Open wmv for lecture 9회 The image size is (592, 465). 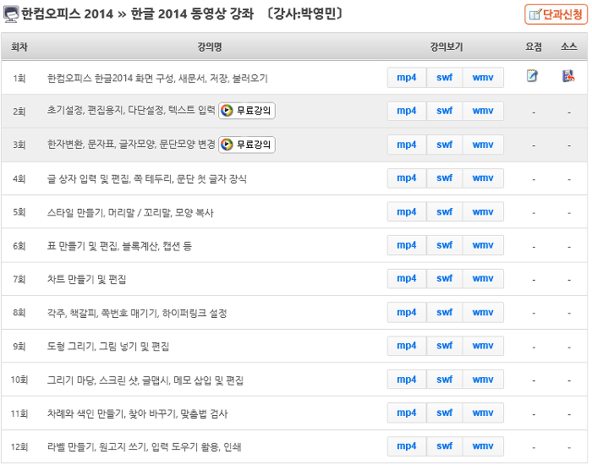(x=483, y=346)
